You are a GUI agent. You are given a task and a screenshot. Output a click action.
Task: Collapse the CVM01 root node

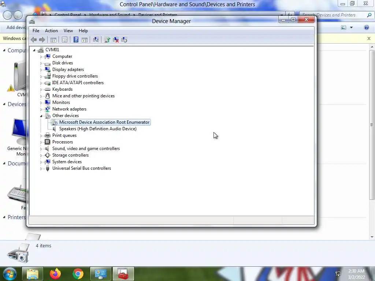[x=34, y=50]
